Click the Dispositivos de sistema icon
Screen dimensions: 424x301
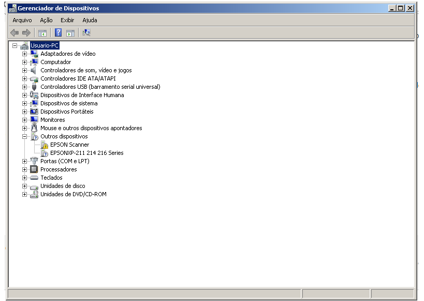[34, 103]
